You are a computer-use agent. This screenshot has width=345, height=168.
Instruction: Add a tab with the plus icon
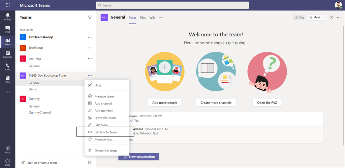(x=161, y=17)
